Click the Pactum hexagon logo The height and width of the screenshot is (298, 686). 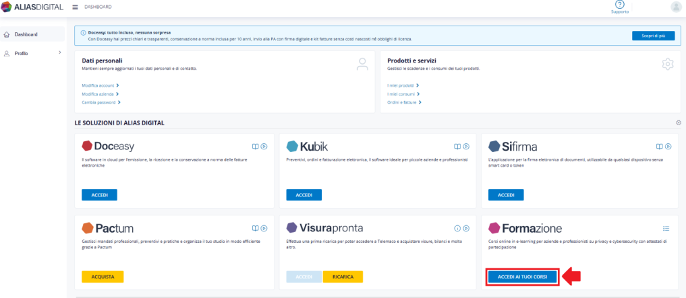pos(87,228)
